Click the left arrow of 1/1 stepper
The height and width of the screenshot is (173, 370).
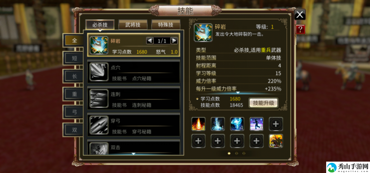point(150,41)
